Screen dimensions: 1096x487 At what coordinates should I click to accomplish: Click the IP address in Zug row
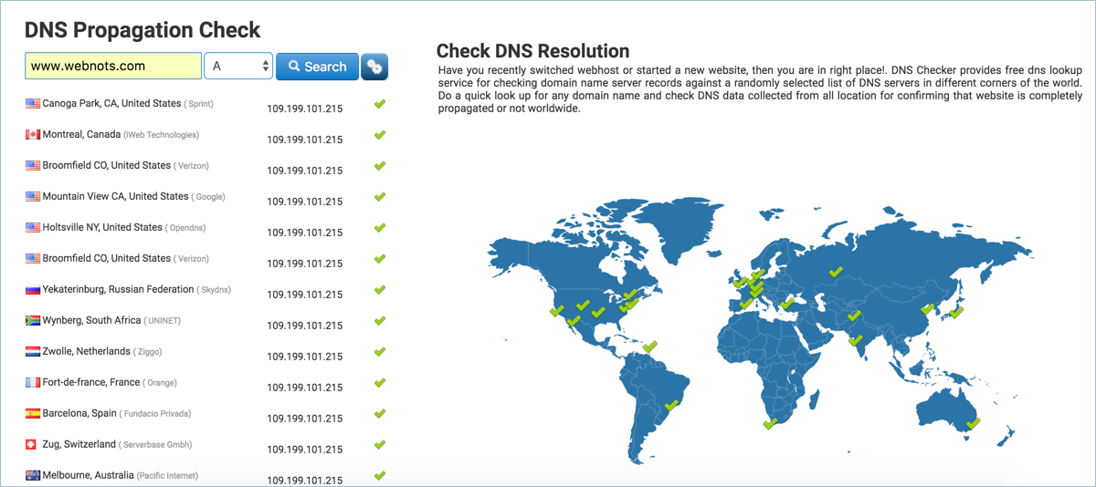coord(305,450)
